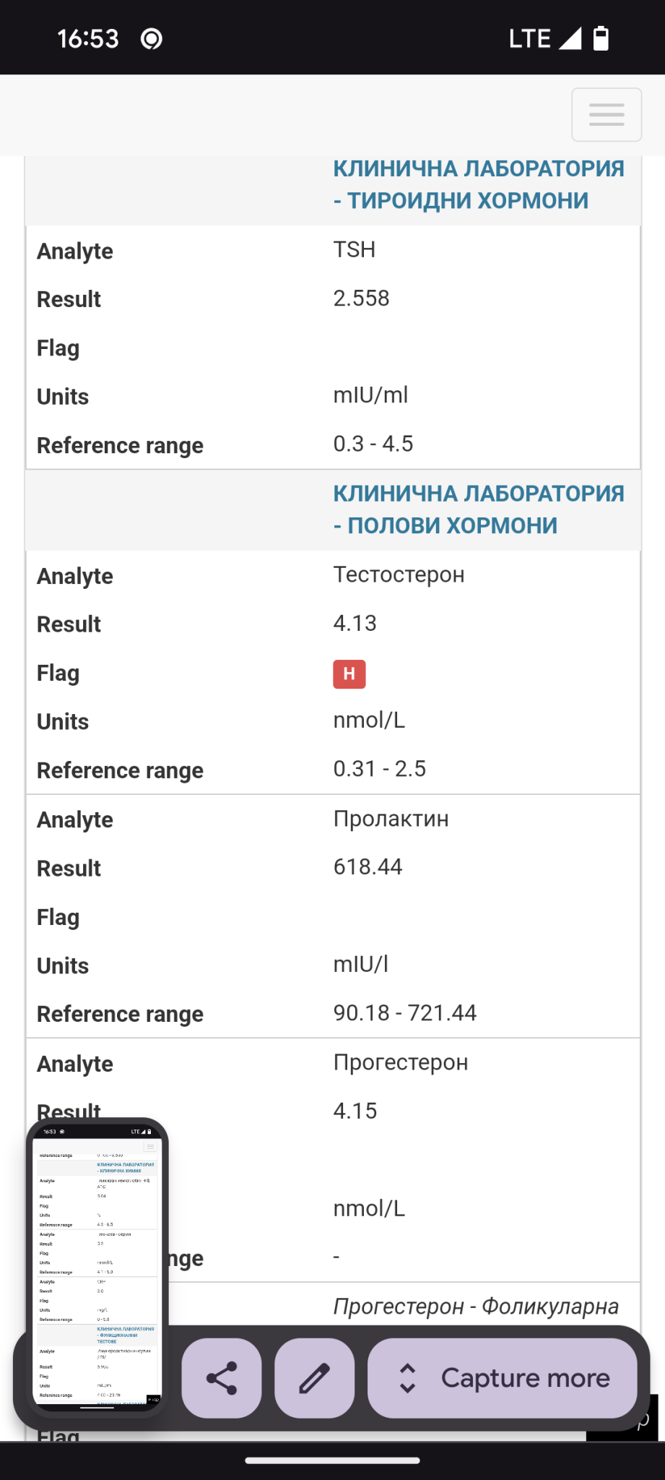Tap the TSH analyte name

point(354,250)
